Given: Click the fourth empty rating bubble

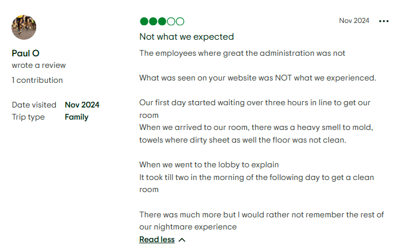Looking at the screenshot, I should tap(171, 21).
